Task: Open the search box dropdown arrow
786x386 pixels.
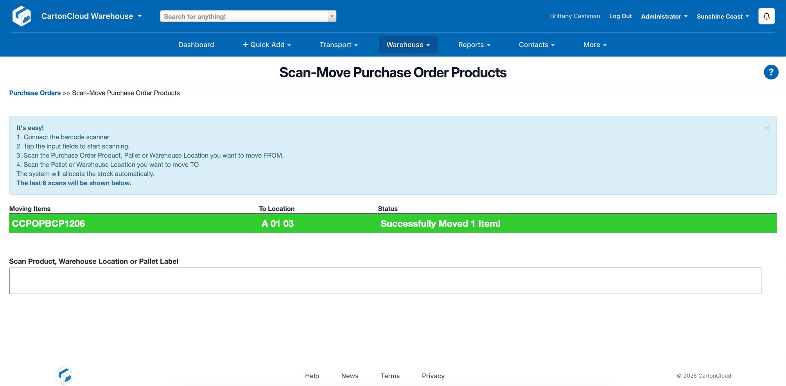Action: click(332, 16)
